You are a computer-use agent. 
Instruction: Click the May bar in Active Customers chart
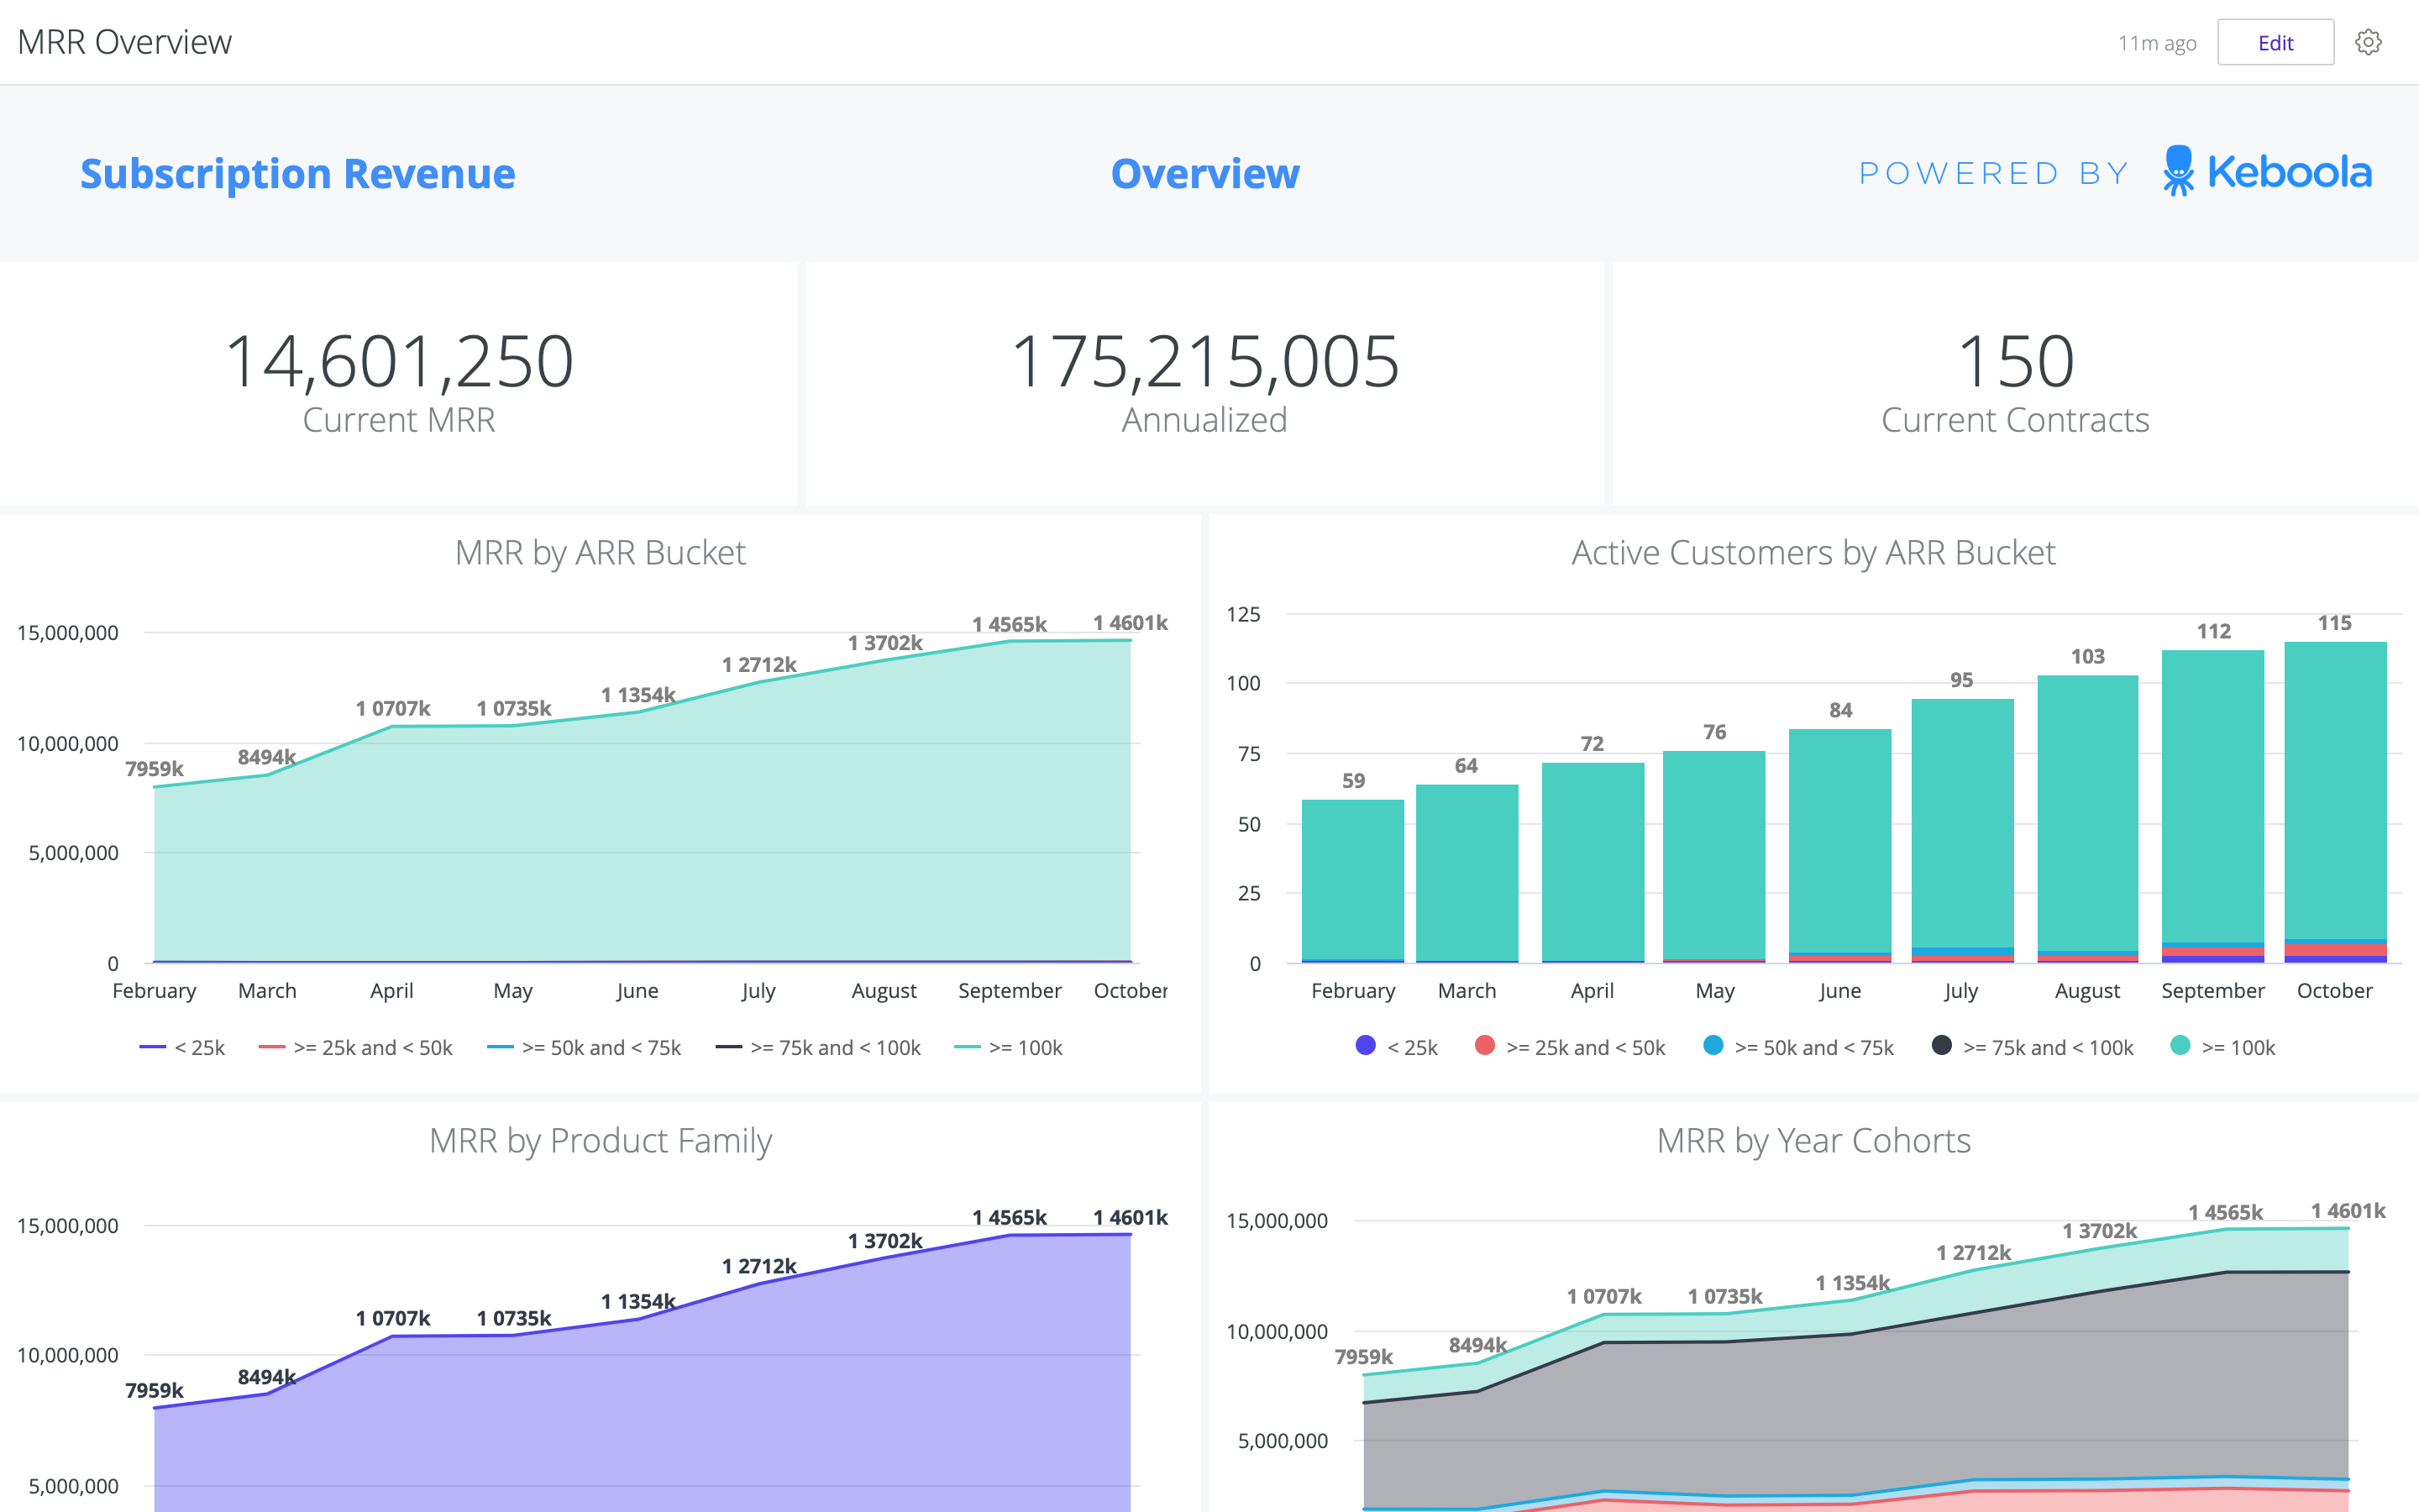pos(1714,857)
